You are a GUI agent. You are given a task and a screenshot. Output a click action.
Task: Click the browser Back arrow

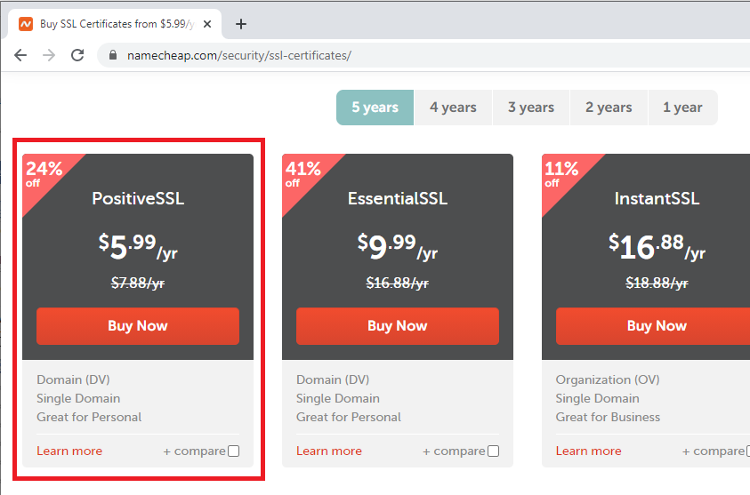coord(20,55)
